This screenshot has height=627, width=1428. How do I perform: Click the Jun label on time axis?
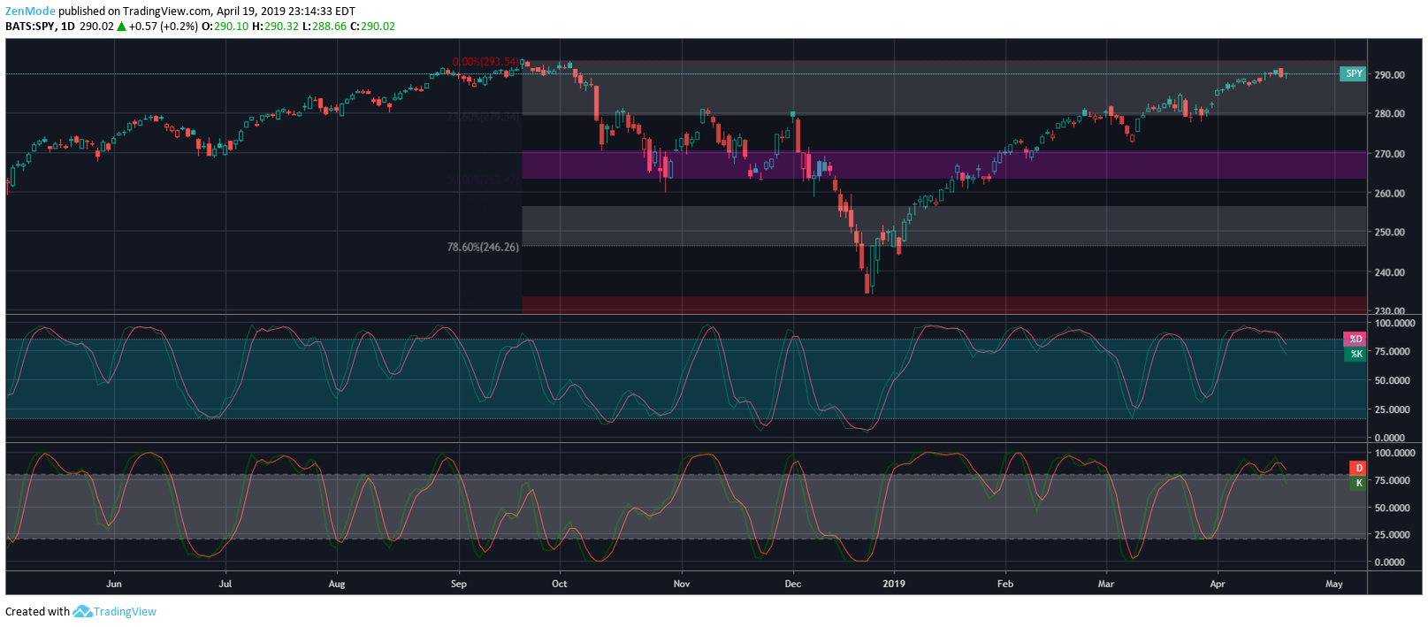[x=113, y=584]
